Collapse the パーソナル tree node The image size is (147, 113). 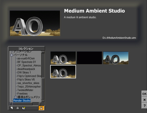[12, 55]
